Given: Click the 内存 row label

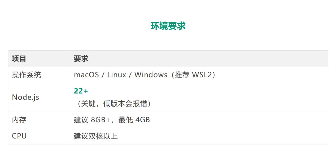Looking at the screenshot, I should (19, 120).
